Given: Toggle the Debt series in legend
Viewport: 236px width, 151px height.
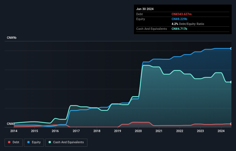Looking at the screenshot, I should coord(14,142).
